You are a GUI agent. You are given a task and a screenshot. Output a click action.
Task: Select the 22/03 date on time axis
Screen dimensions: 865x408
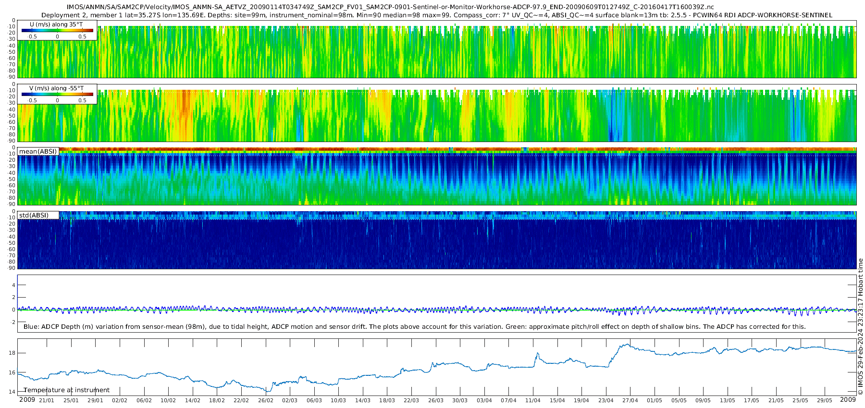[x=411, y=400]
